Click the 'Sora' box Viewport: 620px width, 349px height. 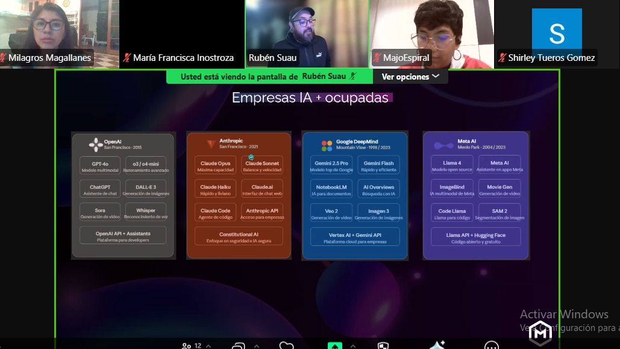pos(100,213)
